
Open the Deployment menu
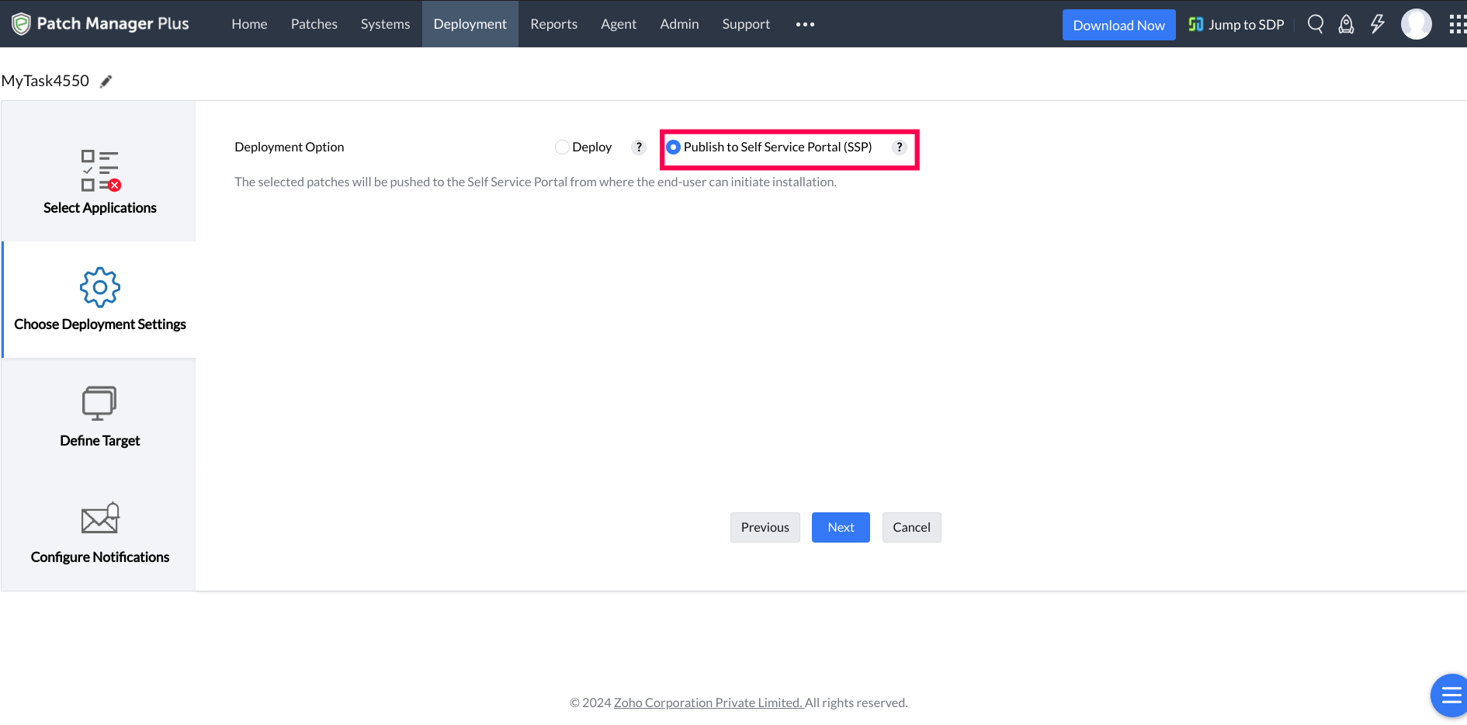470,24
